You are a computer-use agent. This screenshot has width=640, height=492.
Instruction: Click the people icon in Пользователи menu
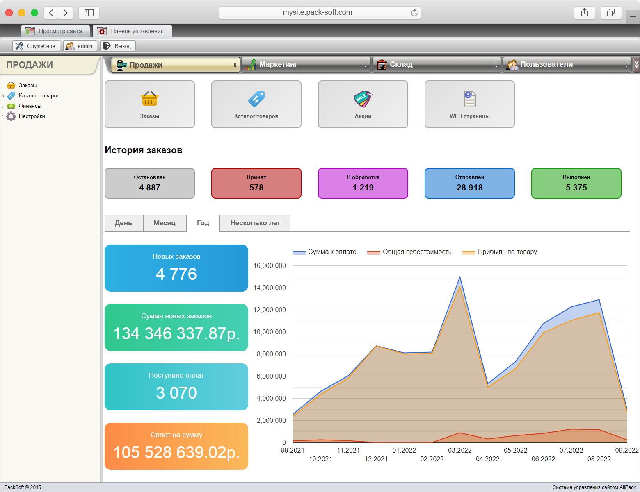[512, 64]
